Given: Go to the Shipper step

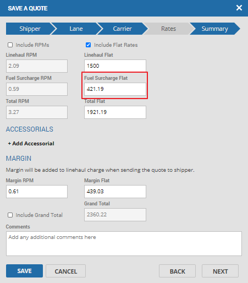Looking at the screenshot, I should (x=30, y=29).
